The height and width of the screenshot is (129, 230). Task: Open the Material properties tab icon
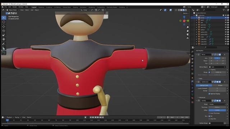click(x=193, y=98)
